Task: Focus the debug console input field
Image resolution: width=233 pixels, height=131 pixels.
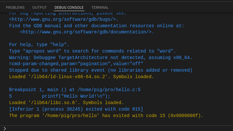Action: (119, 128)
